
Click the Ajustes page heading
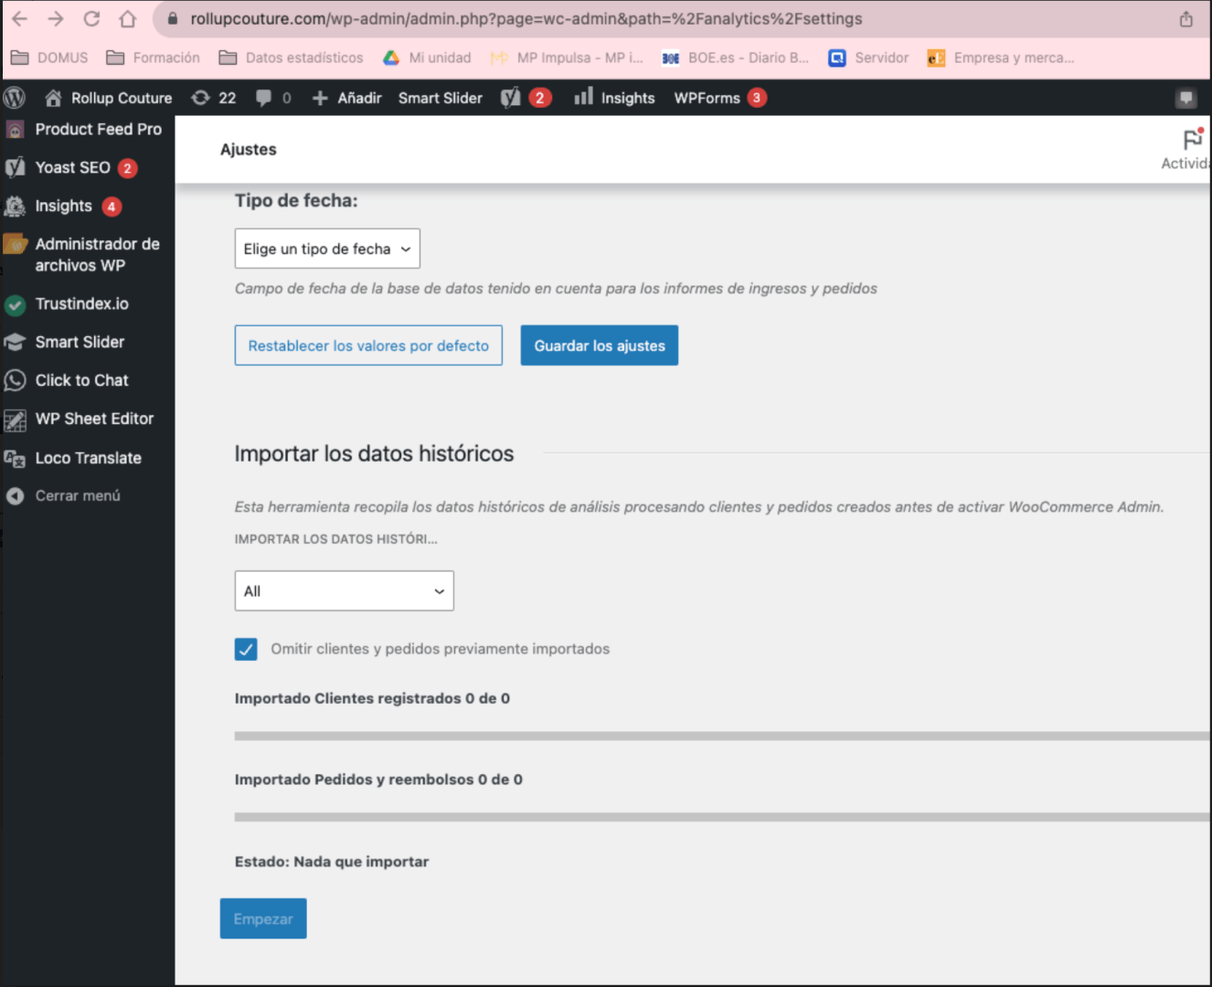tap(249, 150)
